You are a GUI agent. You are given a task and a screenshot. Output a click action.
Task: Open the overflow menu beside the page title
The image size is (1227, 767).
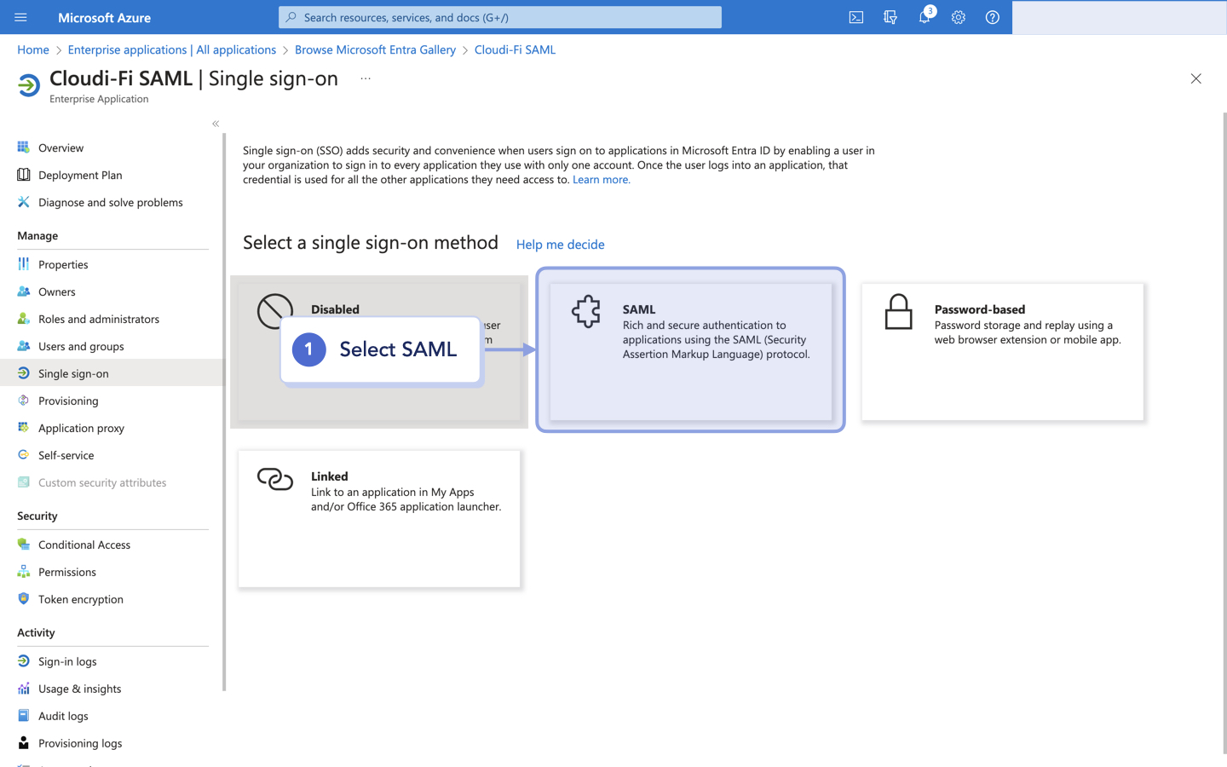[x=365, y=77]
